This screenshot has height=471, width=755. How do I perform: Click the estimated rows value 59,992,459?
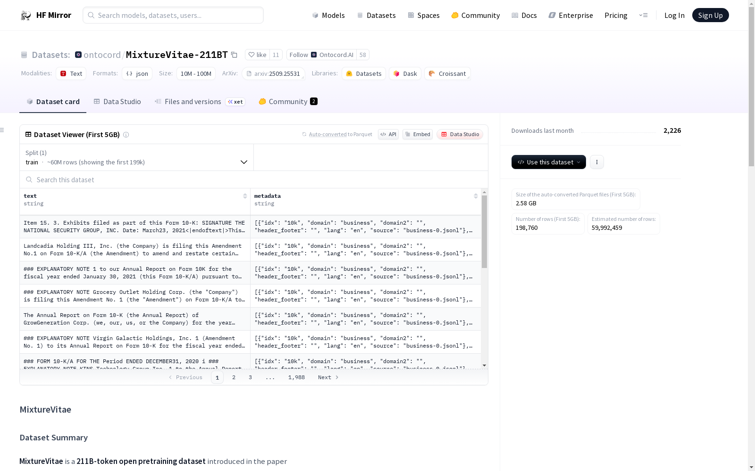[607, 228]
